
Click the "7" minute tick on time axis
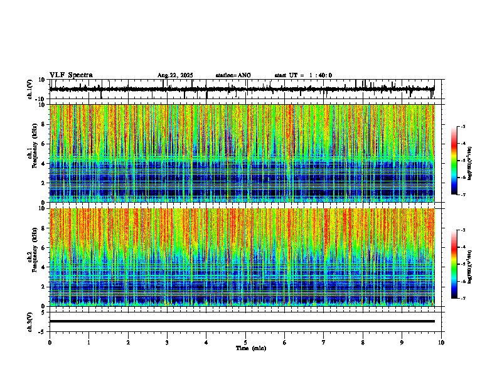click(324, 343)
